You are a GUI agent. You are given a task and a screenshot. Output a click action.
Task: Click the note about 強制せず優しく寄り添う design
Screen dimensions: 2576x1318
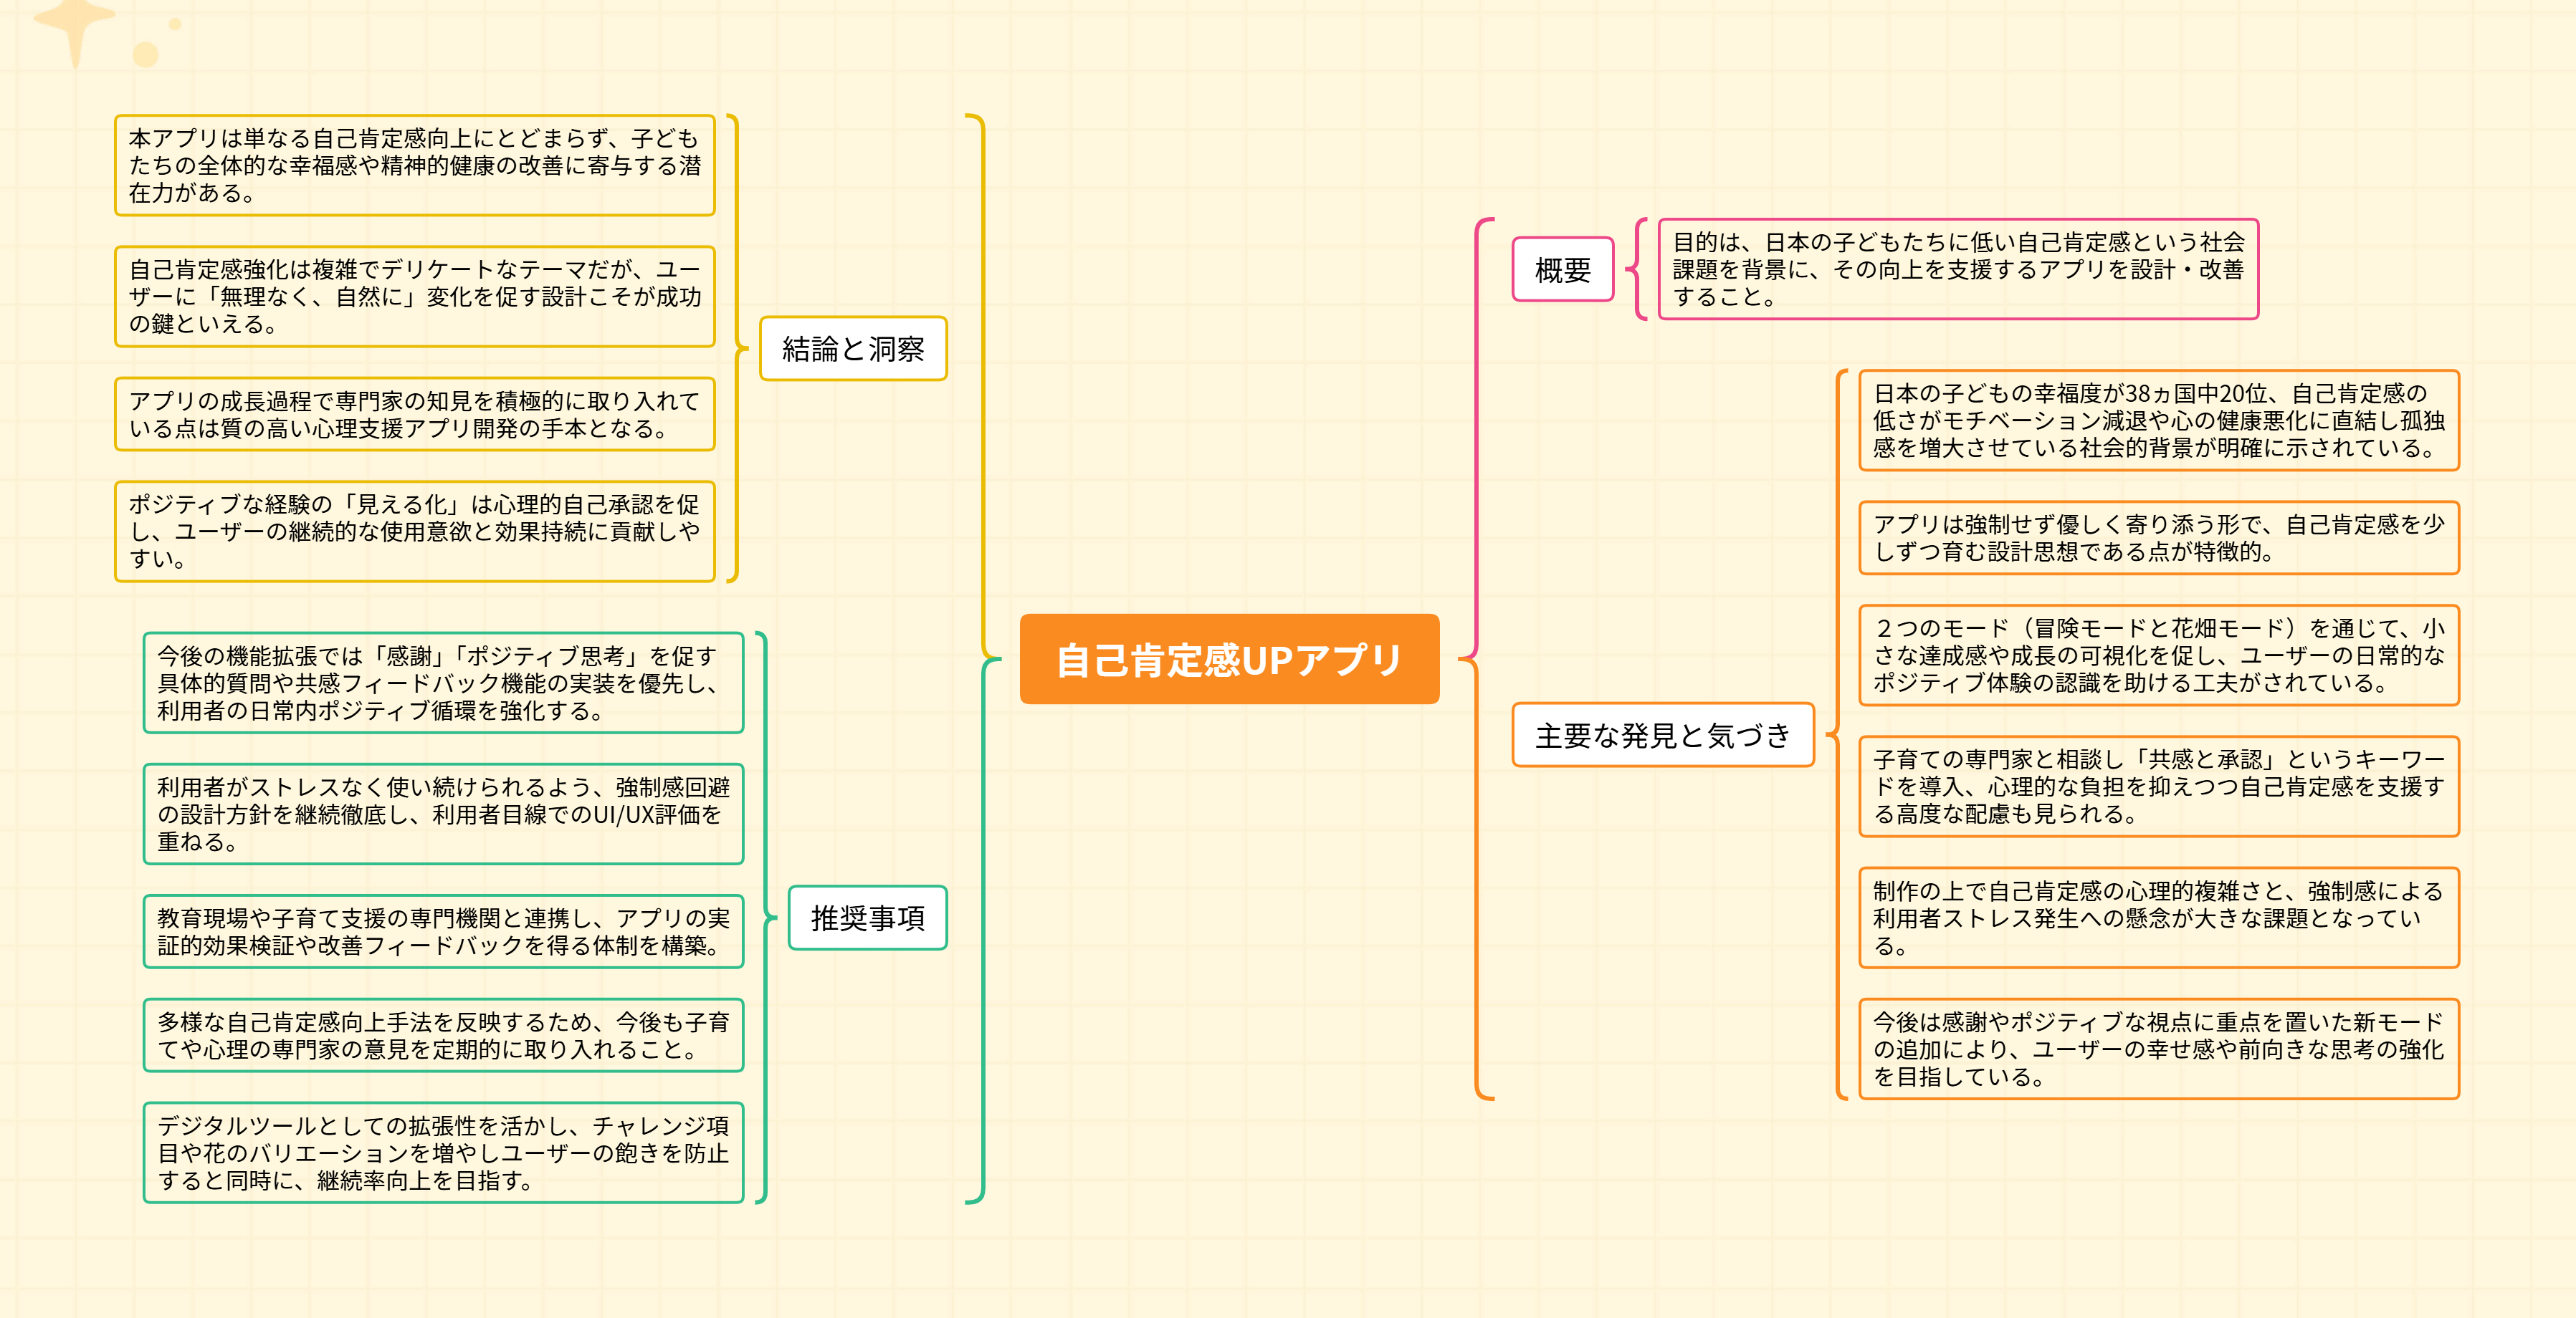(2158, 538)
